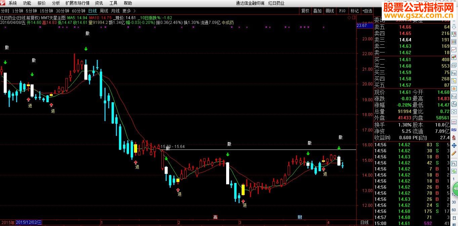Select the pencil drawing tool icon

click(x=454, y=153)
